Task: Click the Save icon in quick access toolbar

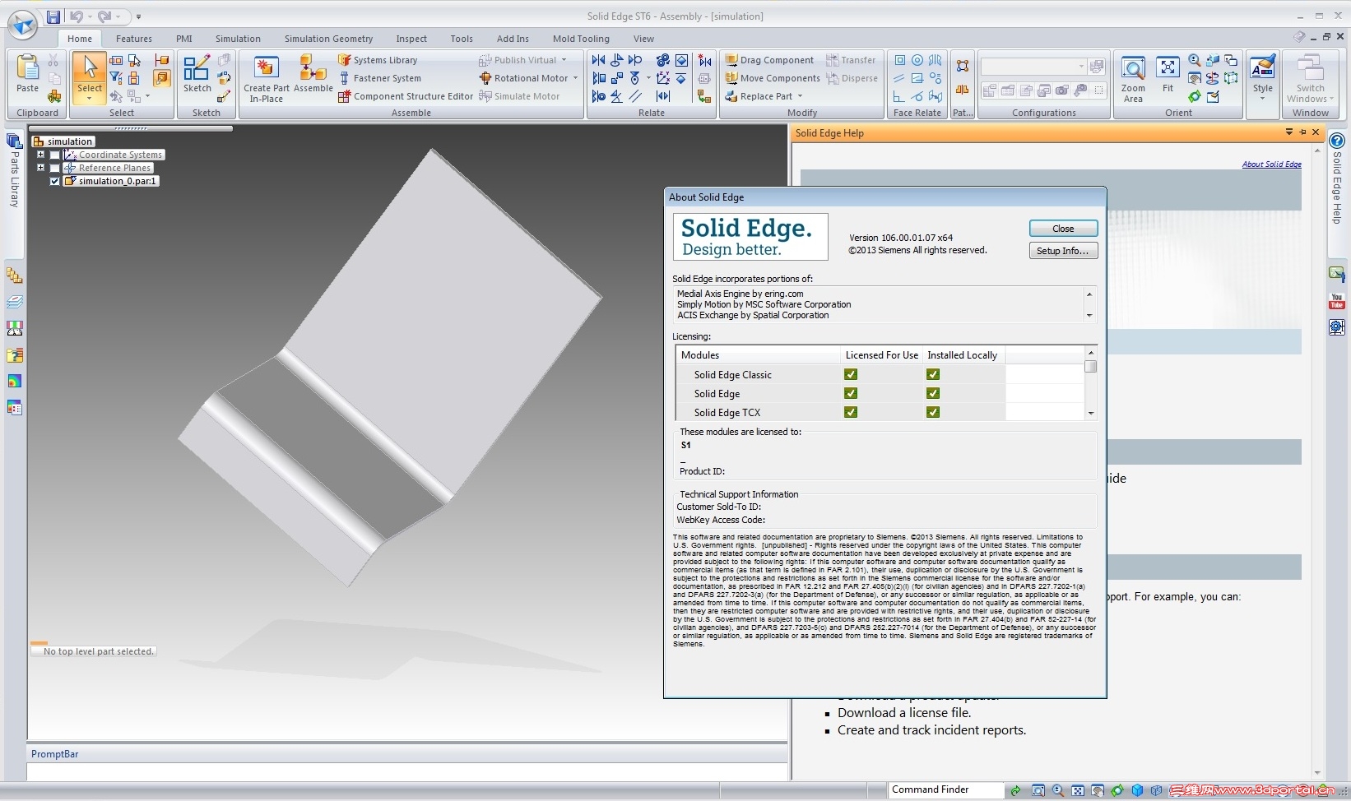Action: 53,16
